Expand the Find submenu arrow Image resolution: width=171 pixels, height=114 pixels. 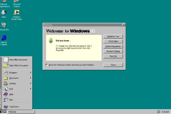coord(31,89)
